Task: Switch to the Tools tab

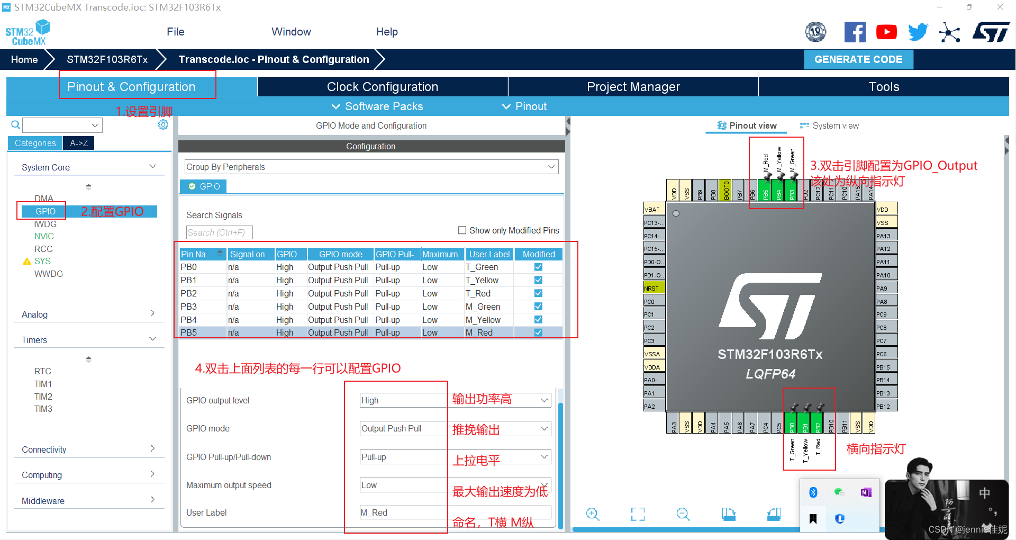Action: click(884, 87)
